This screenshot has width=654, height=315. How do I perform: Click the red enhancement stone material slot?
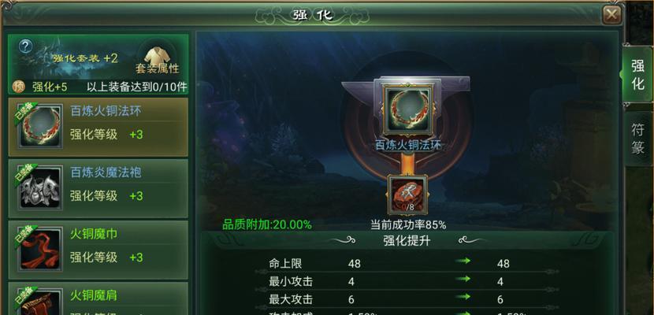click(407, 195)
